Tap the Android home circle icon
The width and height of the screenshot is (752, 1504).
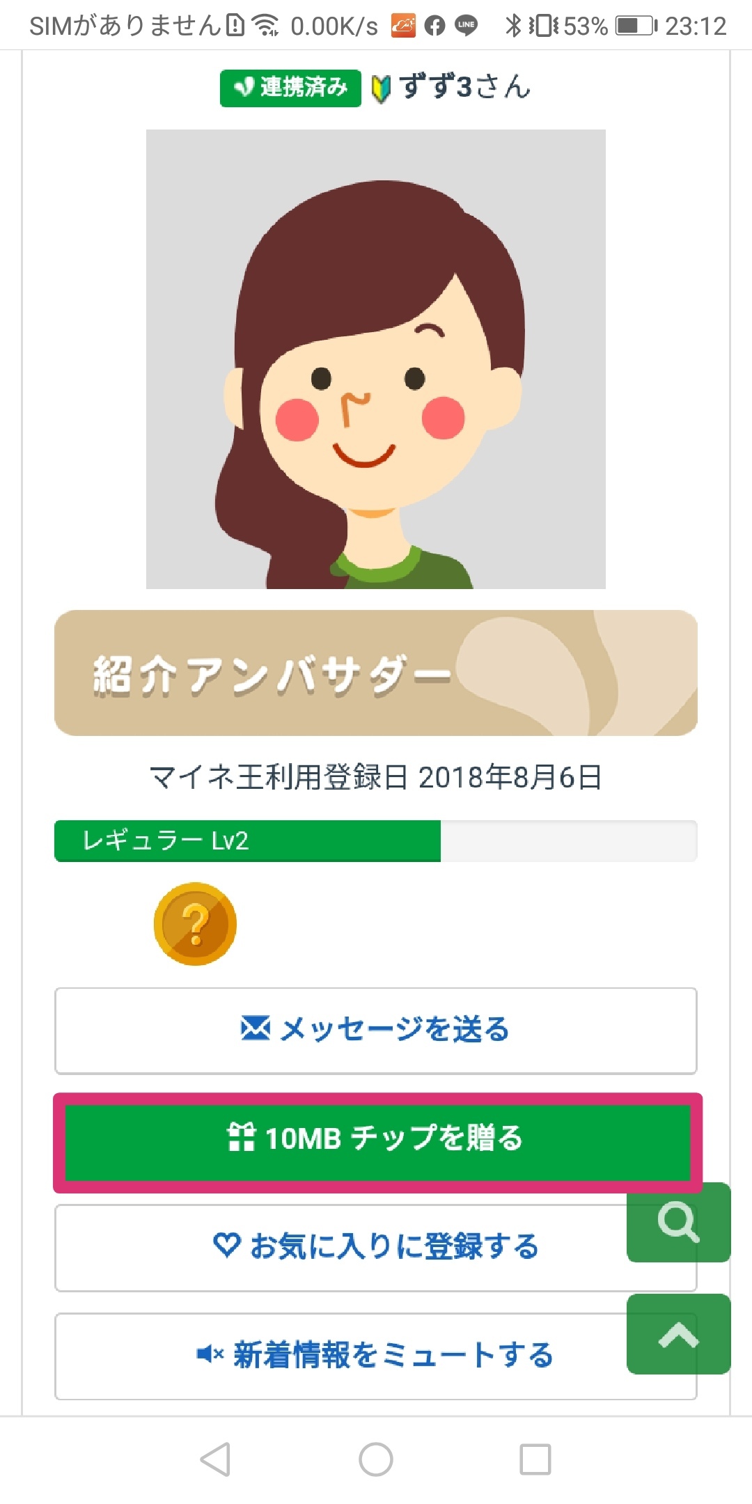tap(376, 1459)
